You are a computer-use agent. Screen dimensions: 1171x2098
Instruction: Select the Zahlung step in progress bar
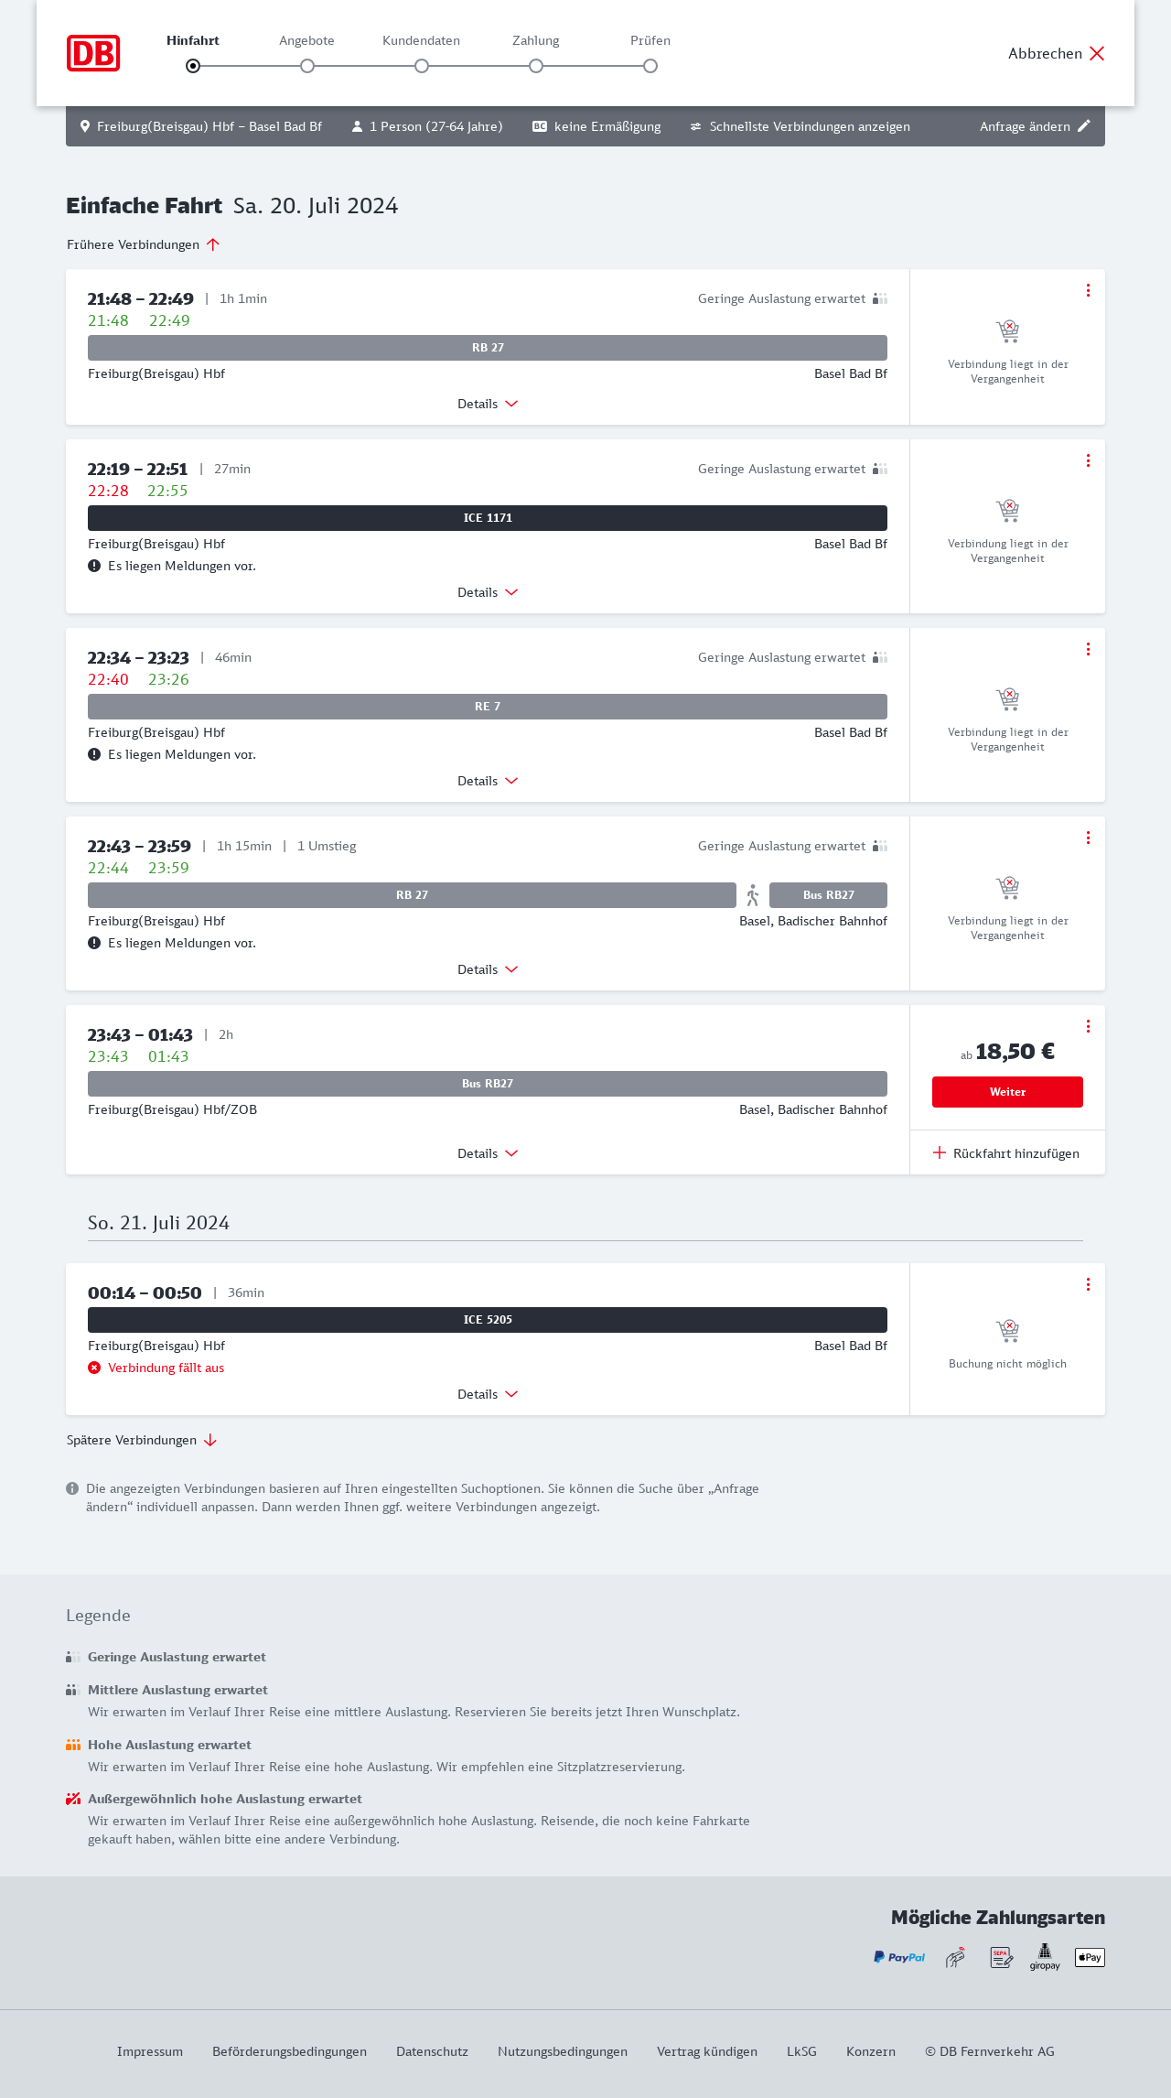536,66
